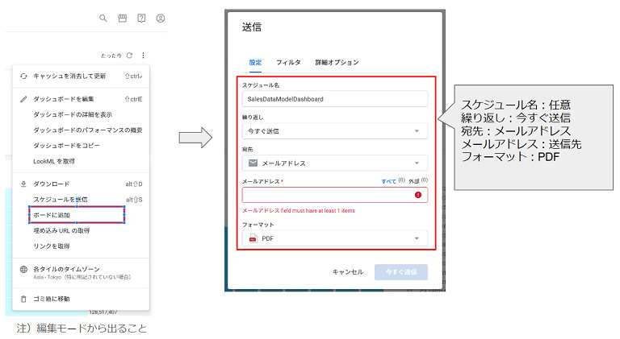Click the envelope icon in 宛先 field
Screen dimensions: 620x339
point(253,163)
